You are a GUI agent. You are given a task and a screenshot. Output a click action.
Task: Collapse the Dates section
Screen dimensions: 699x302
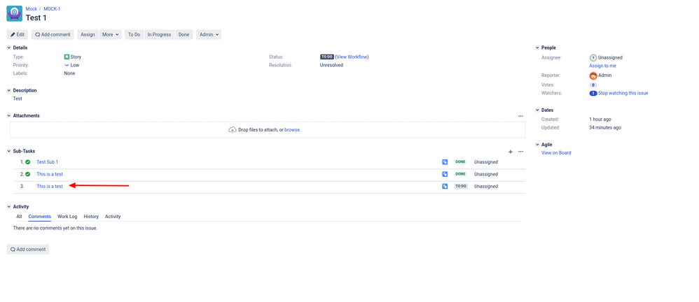point(537,110)
